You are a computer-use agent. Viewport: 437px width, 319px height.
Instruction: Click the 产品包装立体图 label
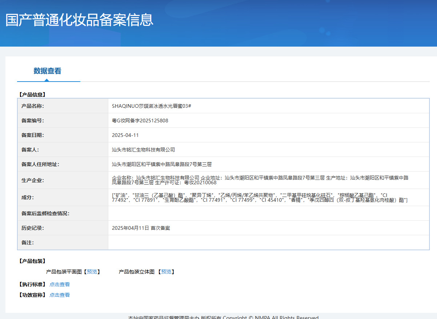coord(137,272)
